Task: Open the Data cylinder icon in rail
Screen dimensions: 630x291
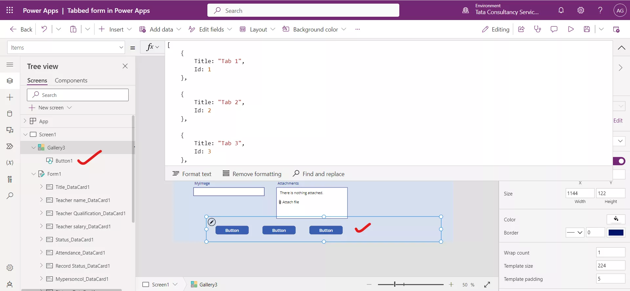Action: tap(10, 114)
